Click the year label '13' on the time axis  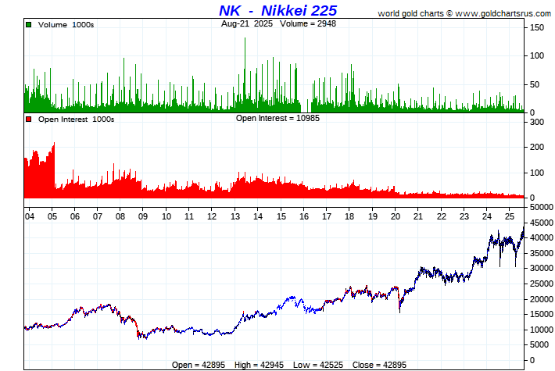(235, 216)
